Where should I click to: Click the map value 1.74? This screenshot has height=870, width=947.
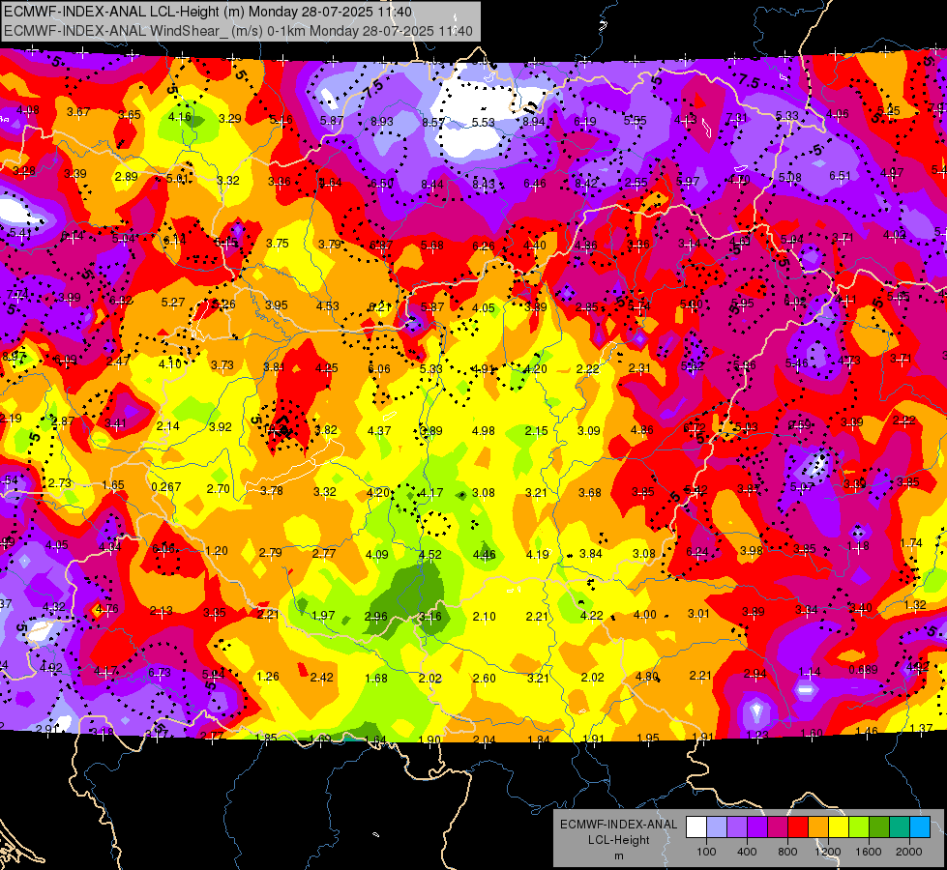pyautogui.click(x=911, y=543)
